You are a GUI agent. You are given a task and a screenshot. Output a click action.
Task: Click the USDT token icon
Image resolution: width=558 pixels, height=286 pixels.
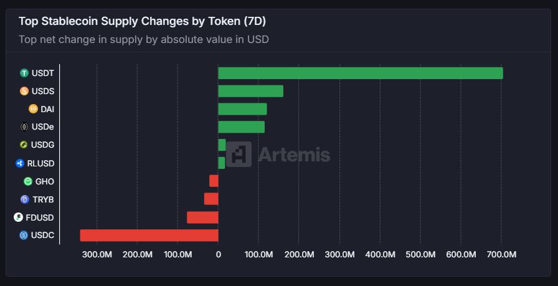[24, 73]
